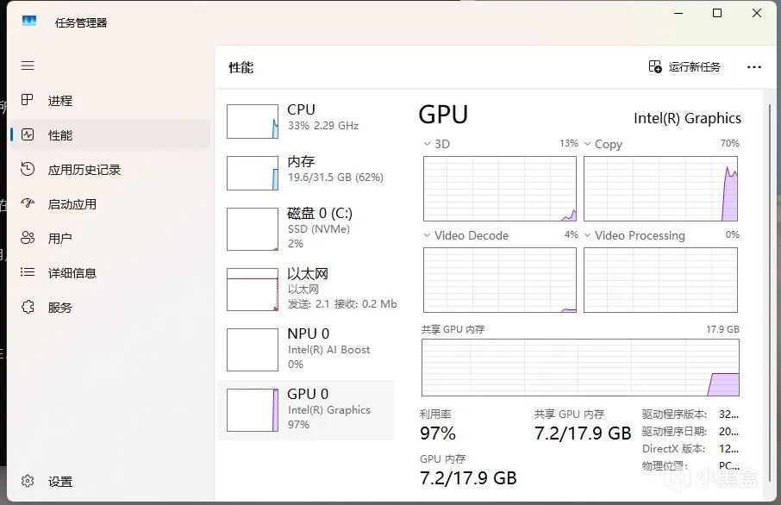Screen dimensions: 781x505
Task: Open the Video Processing graph dropdown
Action: click(x=589, y=235)
